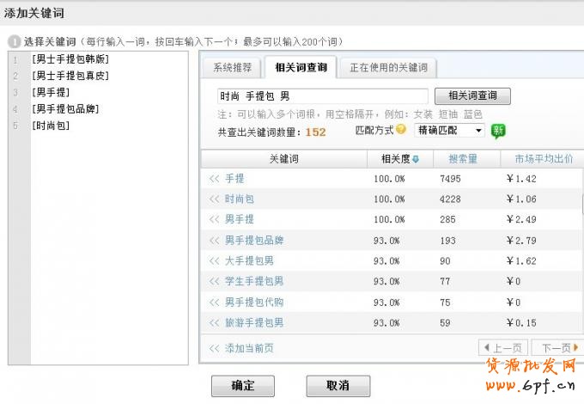Click the green 新 badge icon
Viewport: 584px width, 404px height.
click(498, 131)
